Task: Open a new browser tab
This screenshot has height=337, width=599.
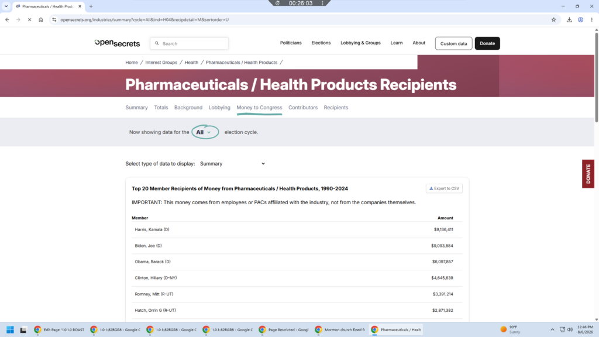Action: coord(91,6)
